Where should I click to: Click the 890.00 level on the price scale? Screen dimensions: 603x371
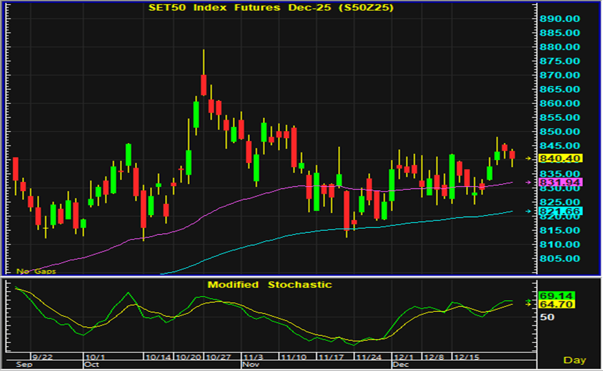559,19
